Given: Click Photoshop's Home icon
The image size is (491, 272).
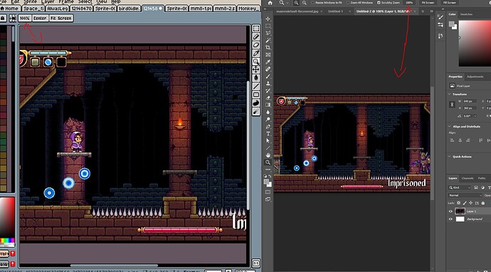Looking at the screenshot, I should coord(270,3).
